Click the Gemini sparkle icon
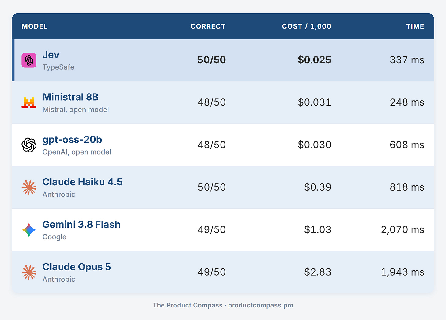The height and width of the screenshot is (320, 446). [29, 230]
